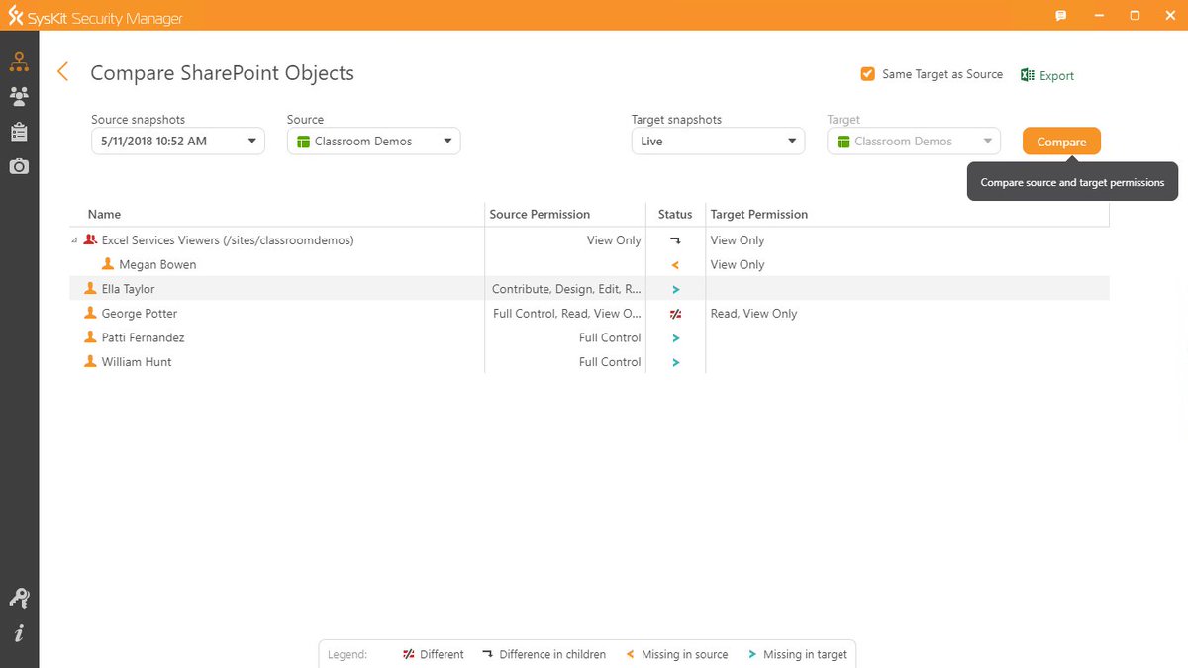Click the Export link
The width and height of the screenshot is (1188, 668).
pyautogui.click(x=1056, y=75)
